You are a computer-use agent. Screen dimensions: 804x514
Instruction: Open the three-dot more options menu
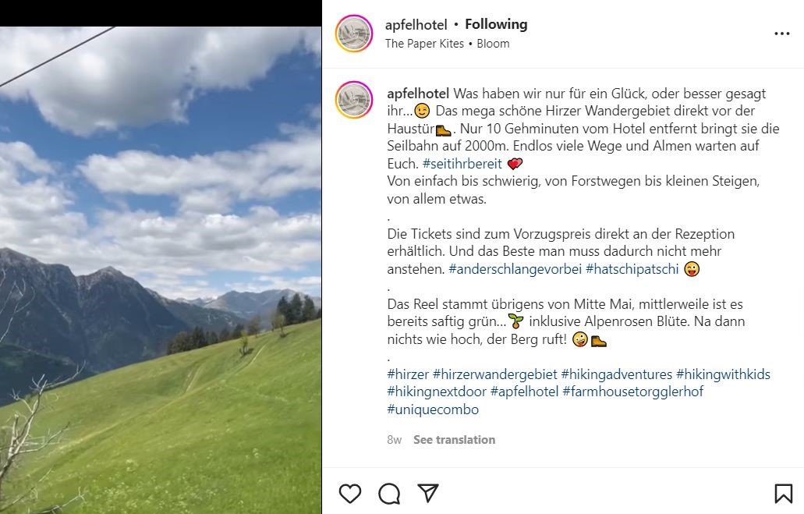[782, 34]
